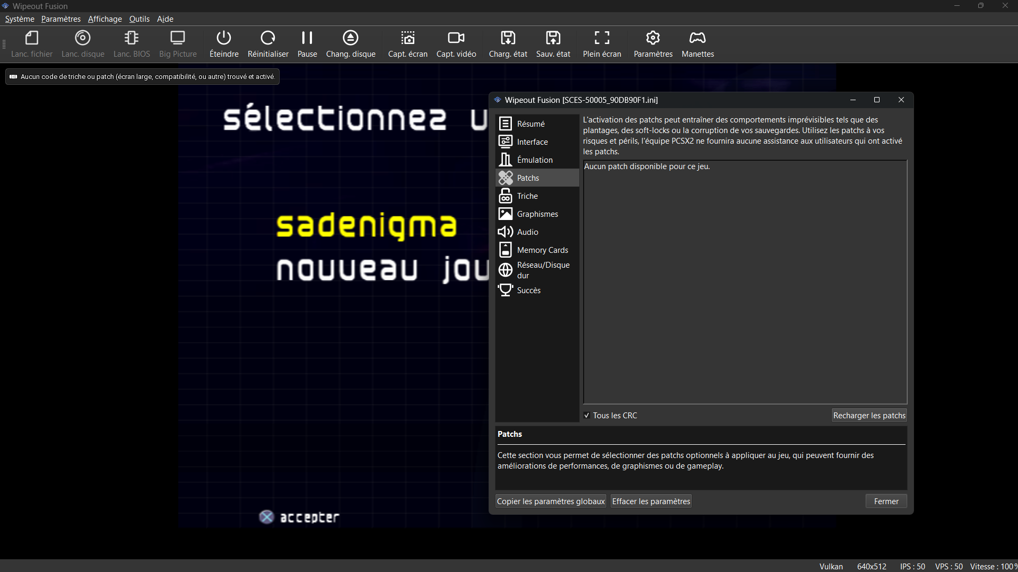Select the Réseau/Disque dur section

[x=537, y=270]
